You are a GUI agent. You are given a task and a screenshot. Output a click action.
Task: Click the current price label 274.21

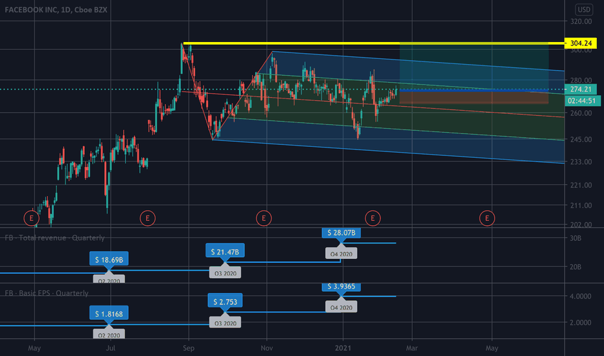coord(581,89)
